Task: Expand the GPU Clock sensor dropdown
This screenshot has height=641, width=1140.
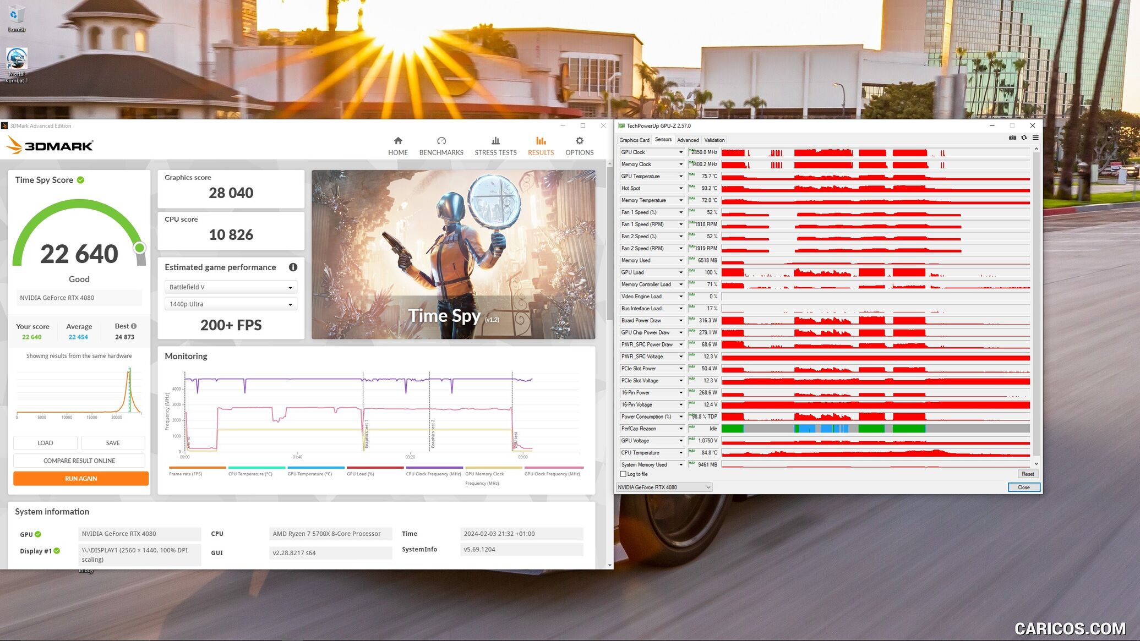Action: tap(681, 152)
